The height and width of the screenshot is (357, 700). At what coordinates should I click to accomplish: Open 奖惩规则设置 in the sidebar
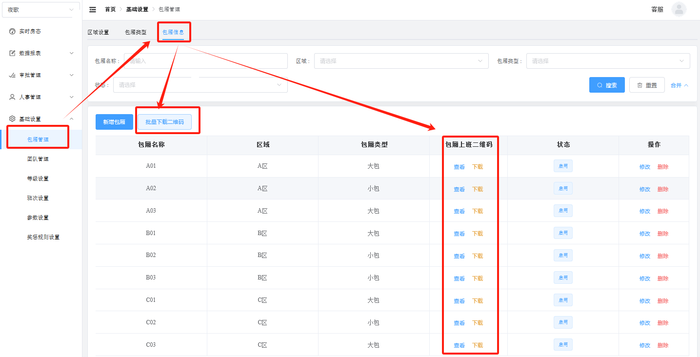click(41, 237)
